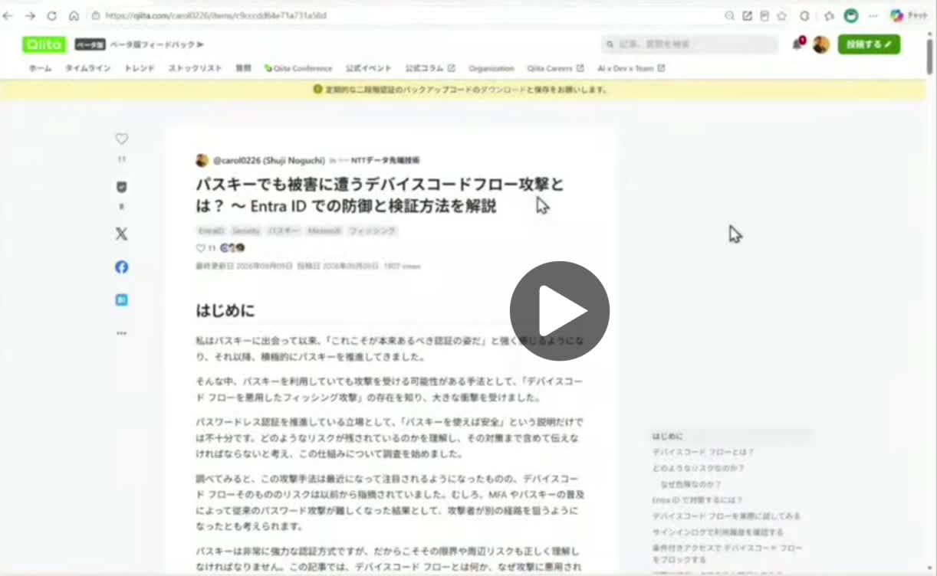Click the Security tag

pyautogui.click(x=246, y=231)
